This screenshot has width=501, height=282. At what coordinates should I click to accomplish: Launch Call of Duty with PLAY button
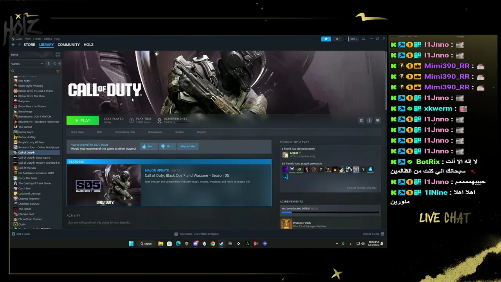pyautogui.click(x=83, y=120)
